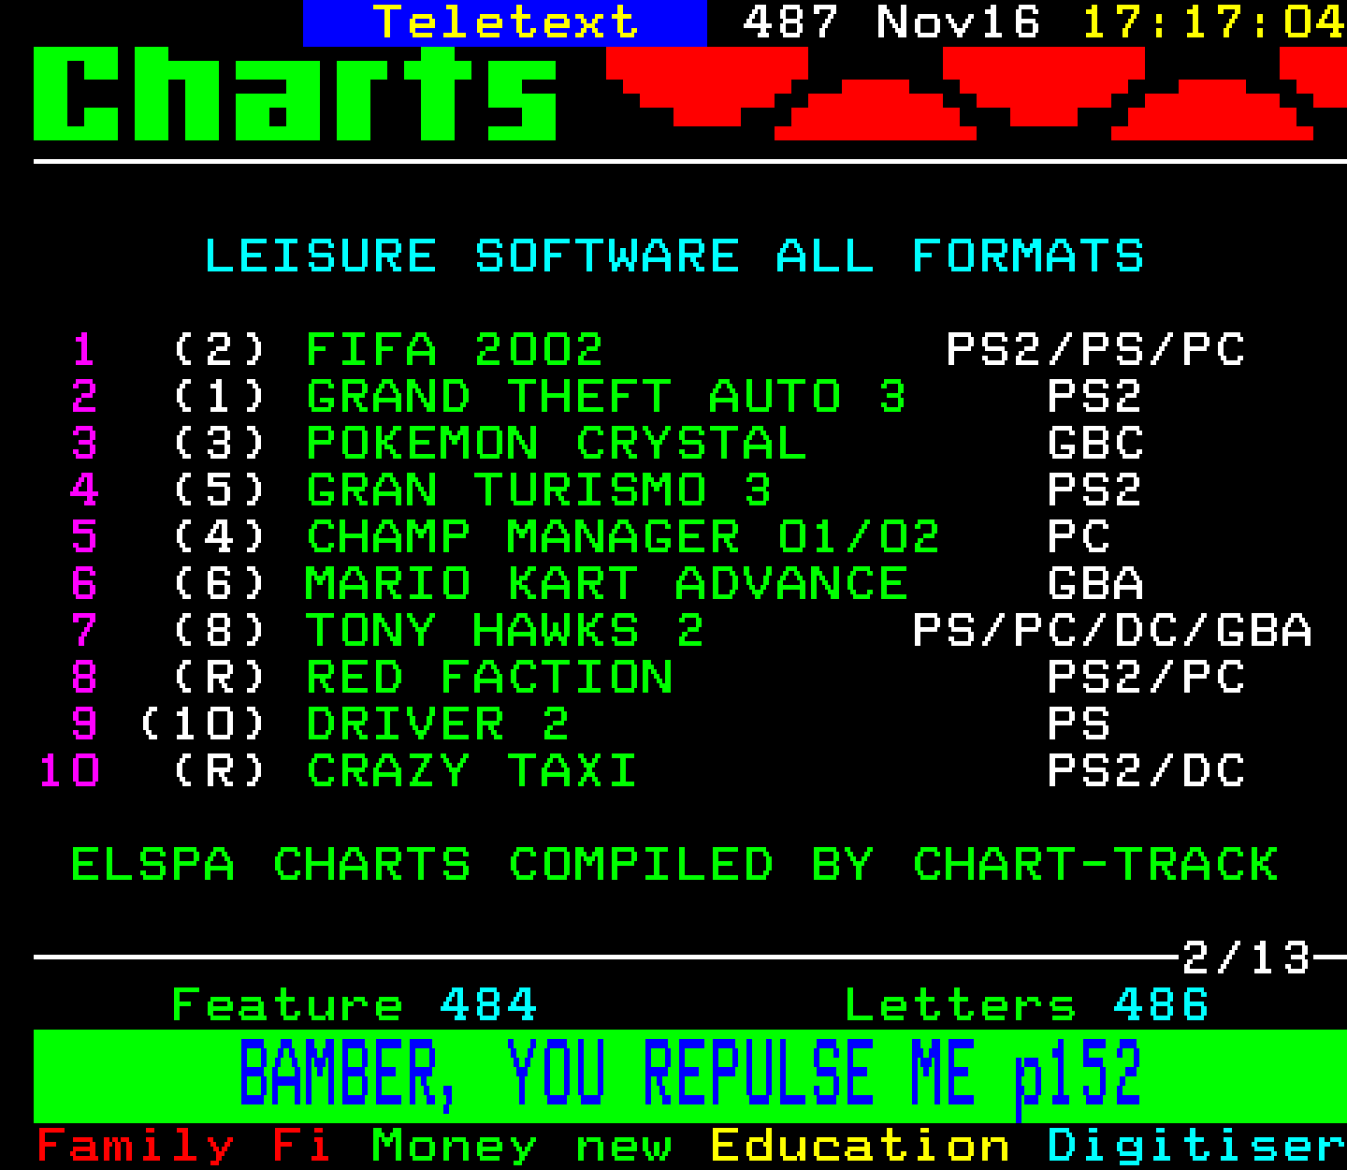The width and height of the screenshot is (1347, 1170).
Task: Click the magenta rank number 1
Action: pos(84,350)
